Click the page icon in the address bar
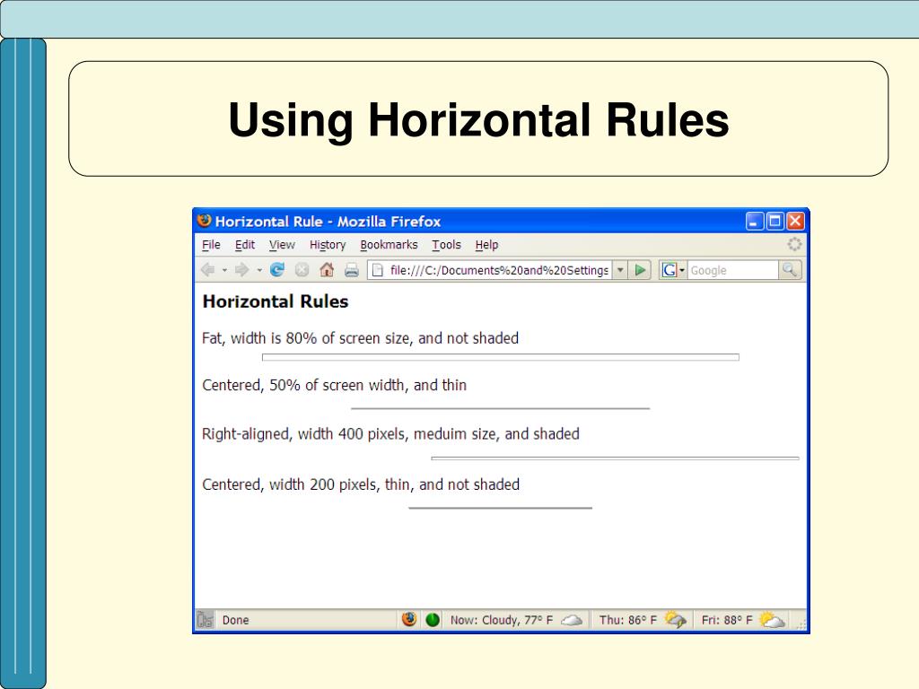Screen dimensions: 919x689 click(x=378, y=270)
